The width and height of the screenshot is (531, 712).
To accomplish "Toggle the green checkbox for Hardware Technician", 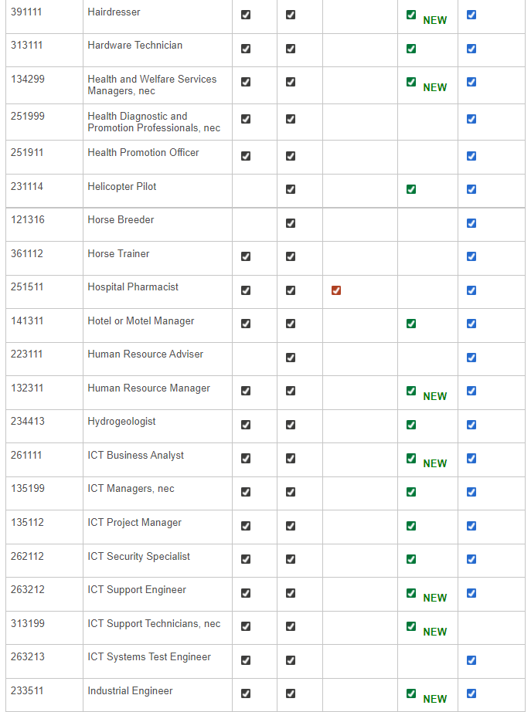I will click(411, 49).
